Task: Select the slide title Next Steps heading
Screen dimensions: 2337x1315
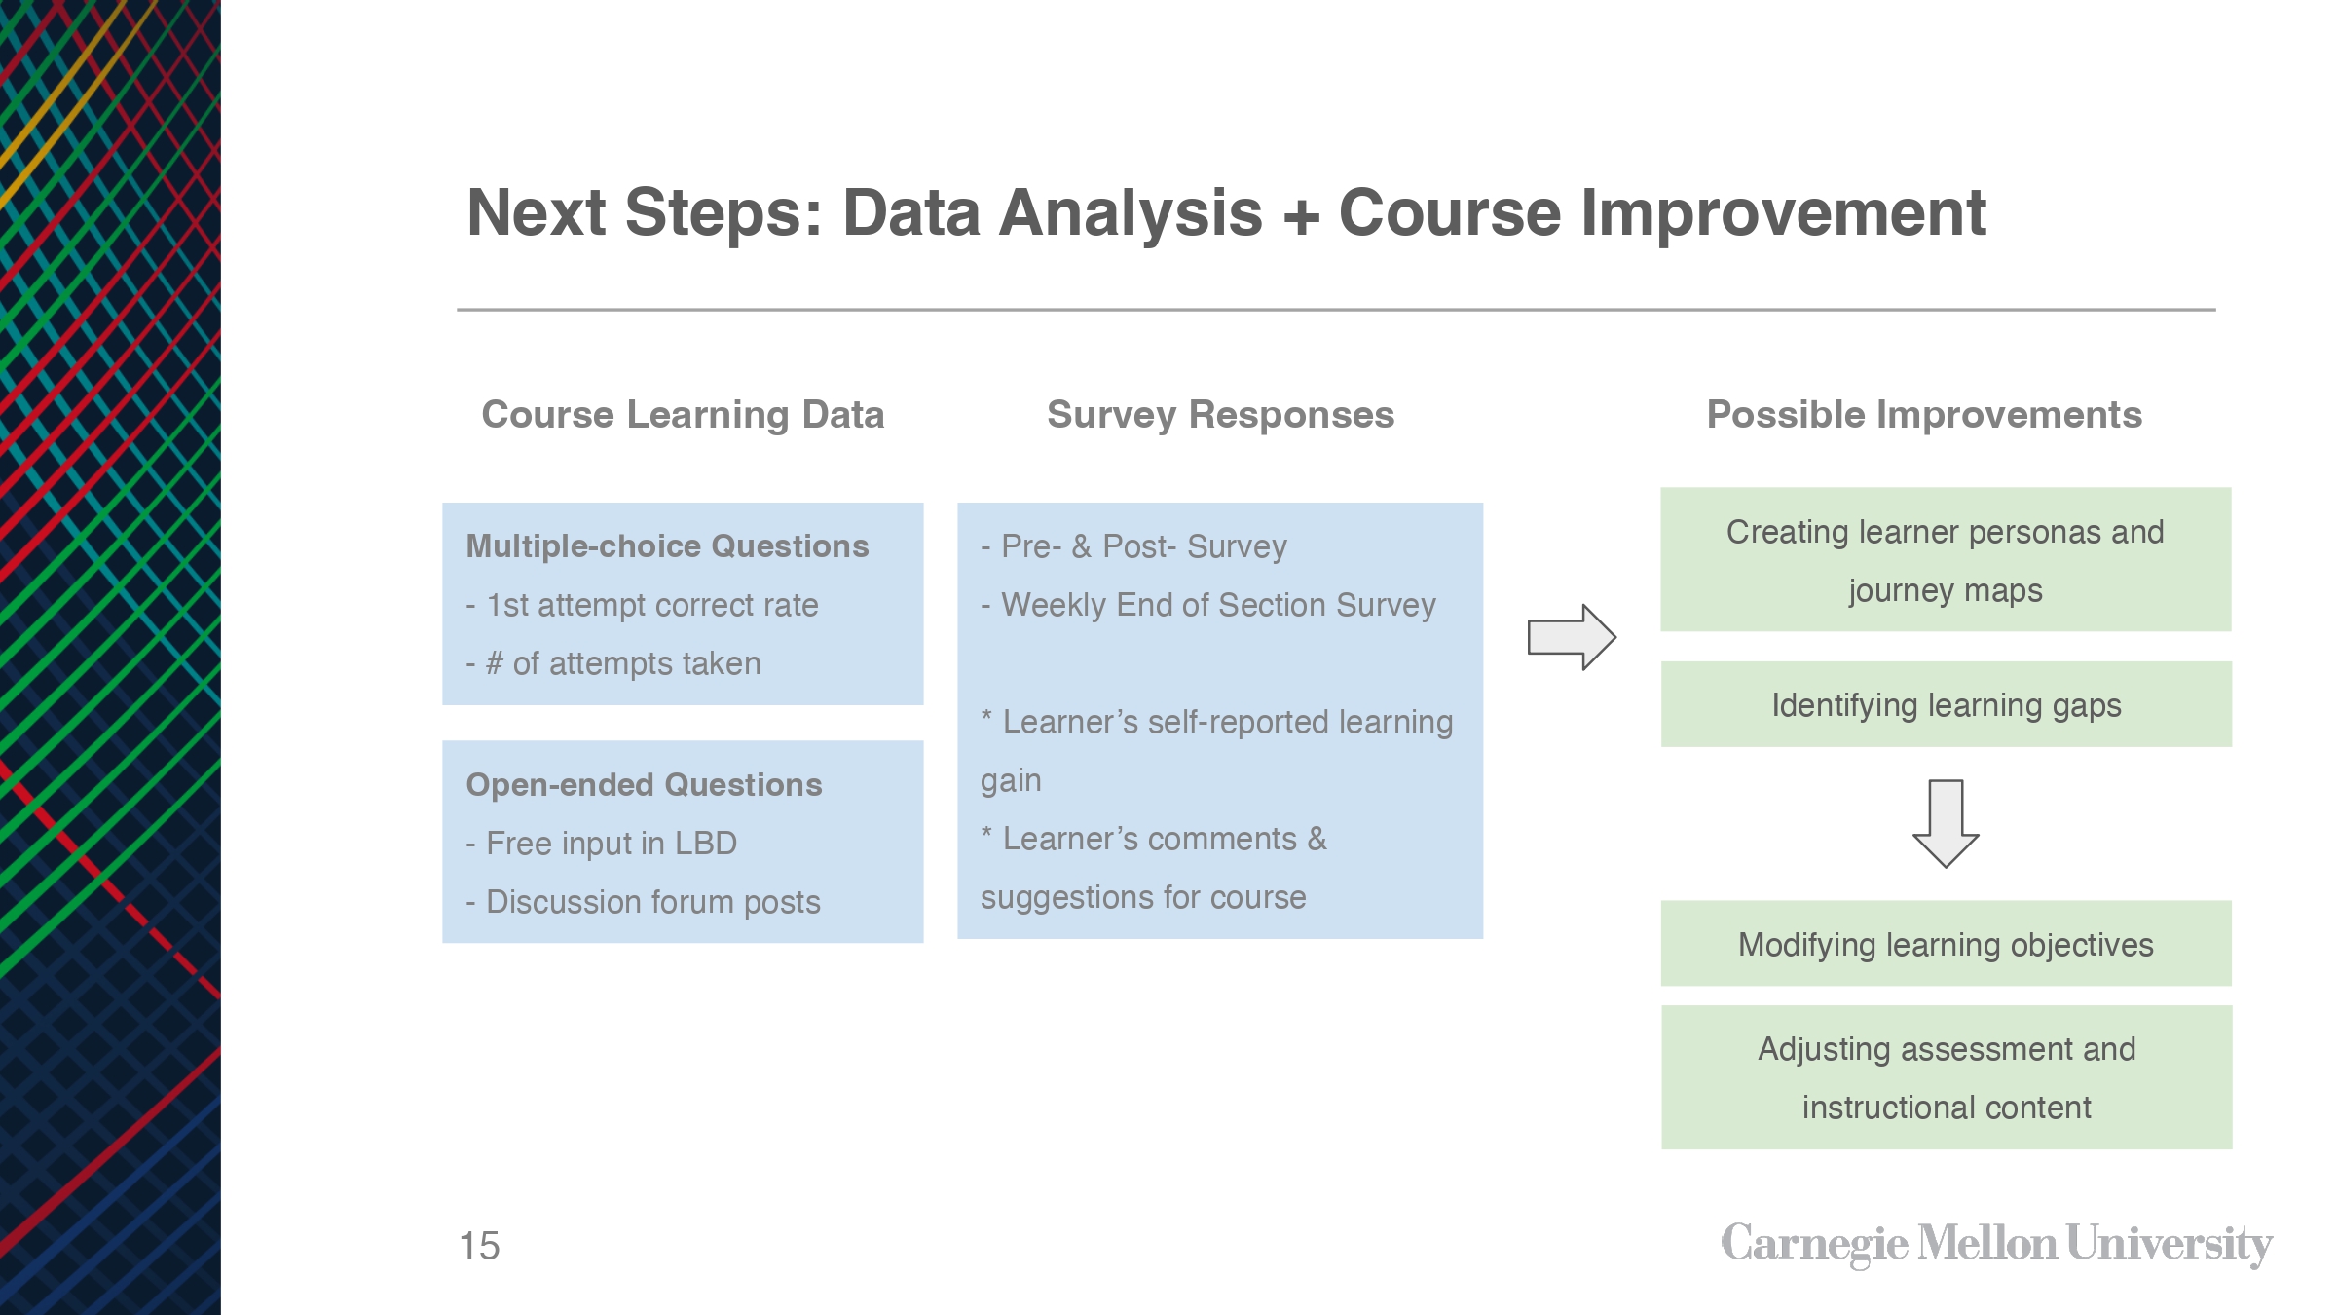Action: [1226, 212]
